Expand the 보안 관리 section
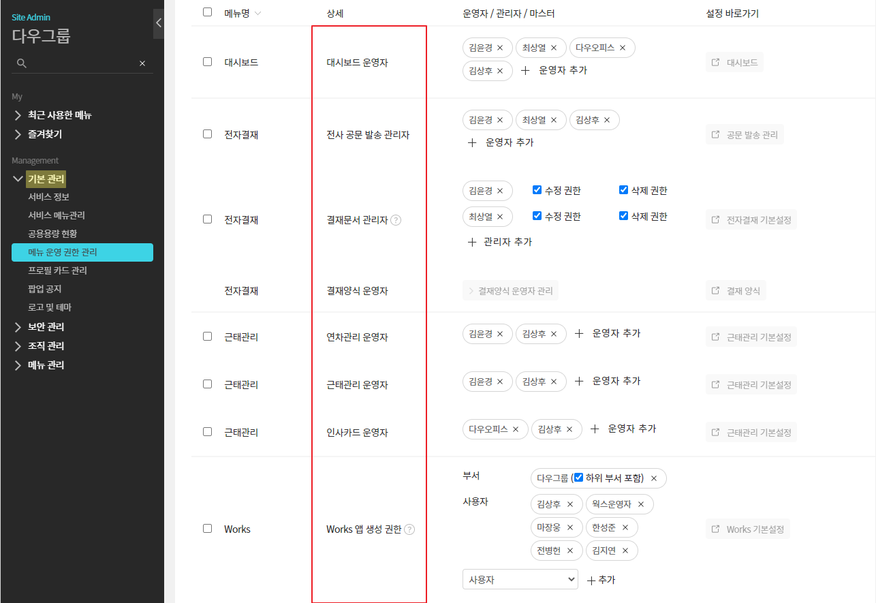 46,327
